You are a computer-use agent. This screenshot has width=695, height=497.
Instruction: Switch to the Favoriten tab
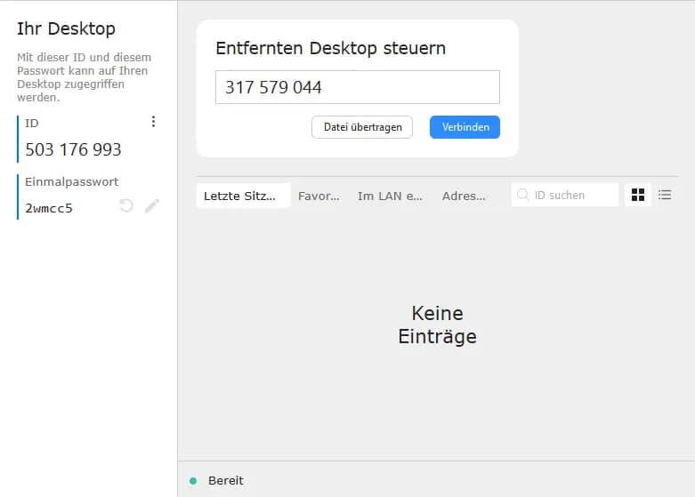tap(319, 196)
